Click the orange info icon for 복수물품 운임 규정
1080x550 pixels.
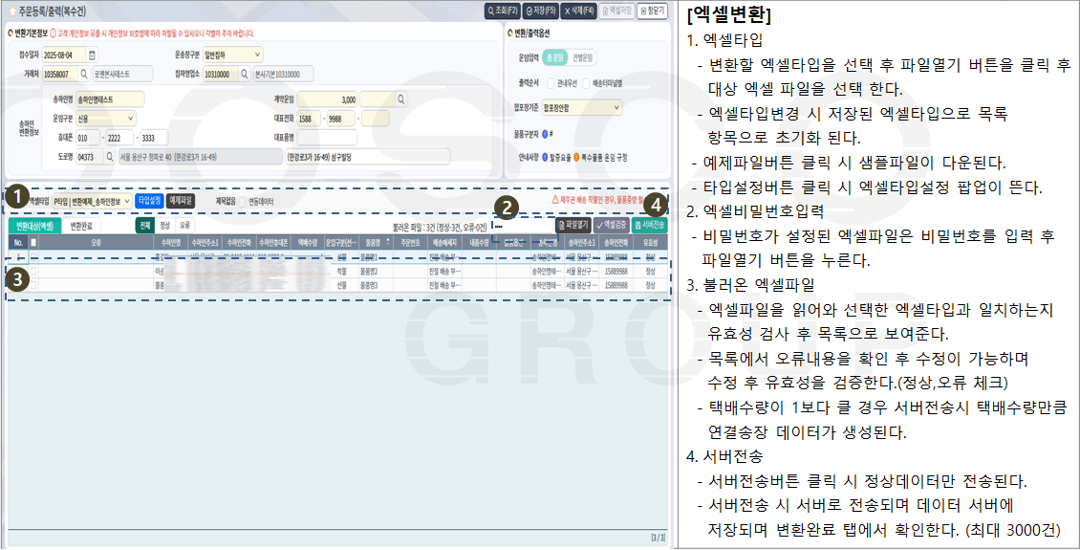(576, 157)
